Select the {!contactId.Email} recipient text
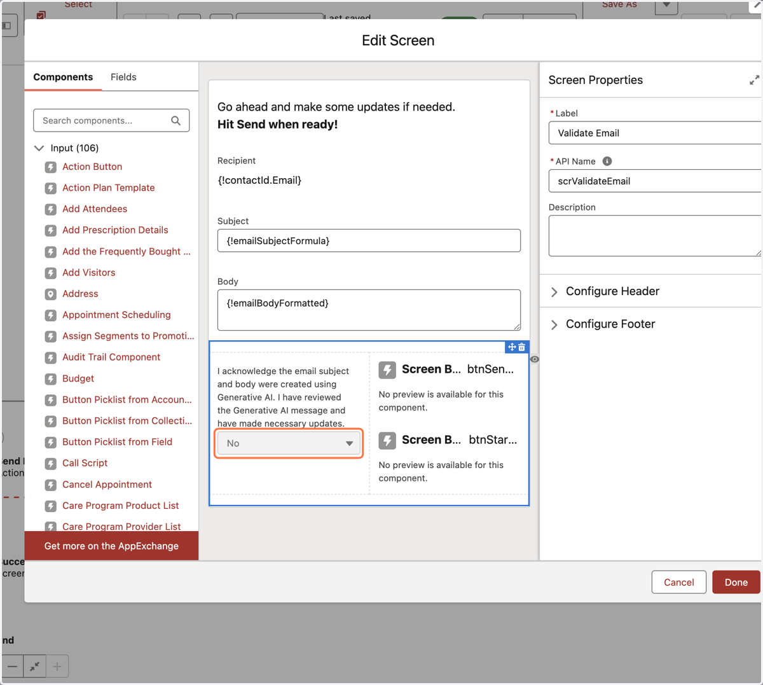The width and height of the screenshot is (763, 685). point(259,180)
